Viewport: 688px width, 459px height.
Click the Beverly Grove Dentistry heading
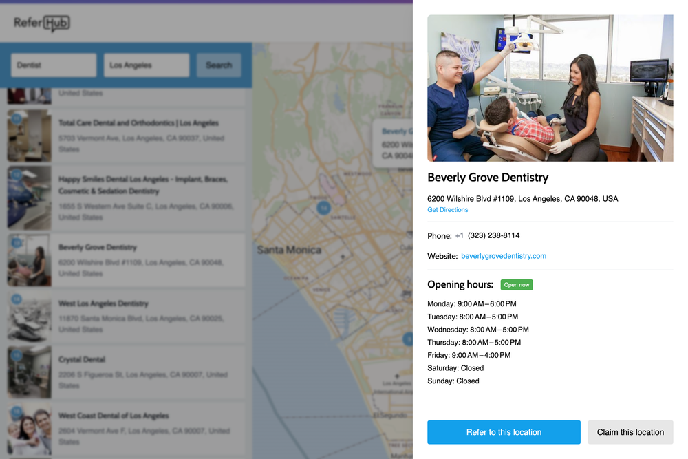(x=488, y=178)
